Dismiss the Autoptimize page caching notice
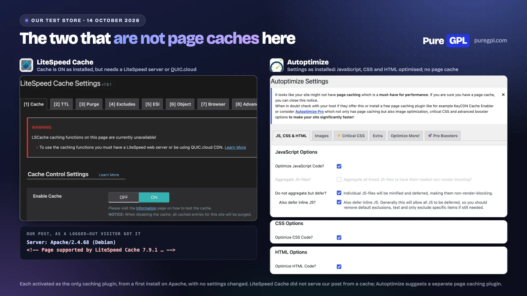 tap(503, 95)
